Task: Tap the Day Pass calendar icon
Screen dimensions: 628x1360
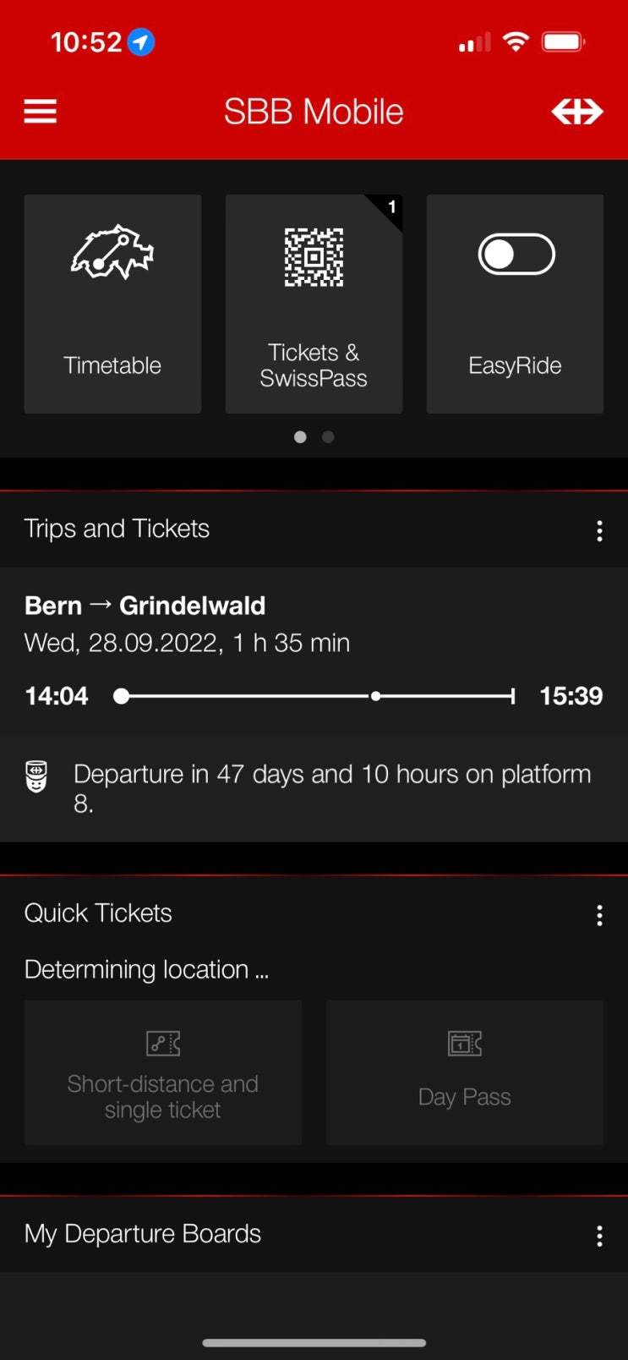Action: point(464,1044)
